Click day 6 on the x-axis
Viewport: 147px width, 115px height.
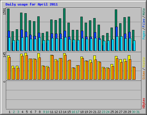coord(31,112)
